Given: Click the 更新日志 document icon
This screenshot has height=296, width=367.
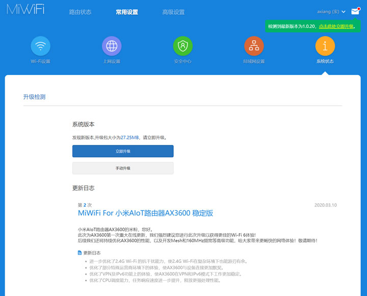Looking at the screenshot, I should (80, 253).
